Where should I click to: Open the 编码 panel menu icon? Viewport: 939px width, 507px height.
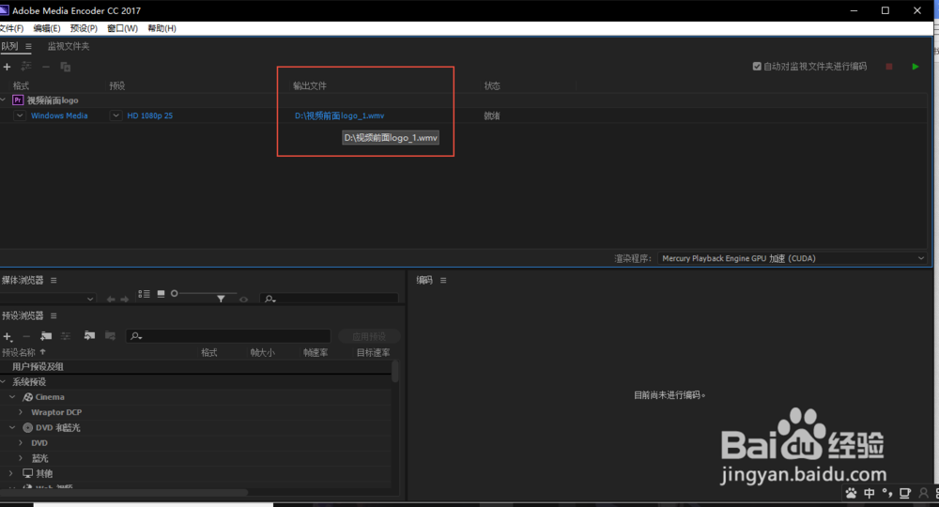(443, 280)
